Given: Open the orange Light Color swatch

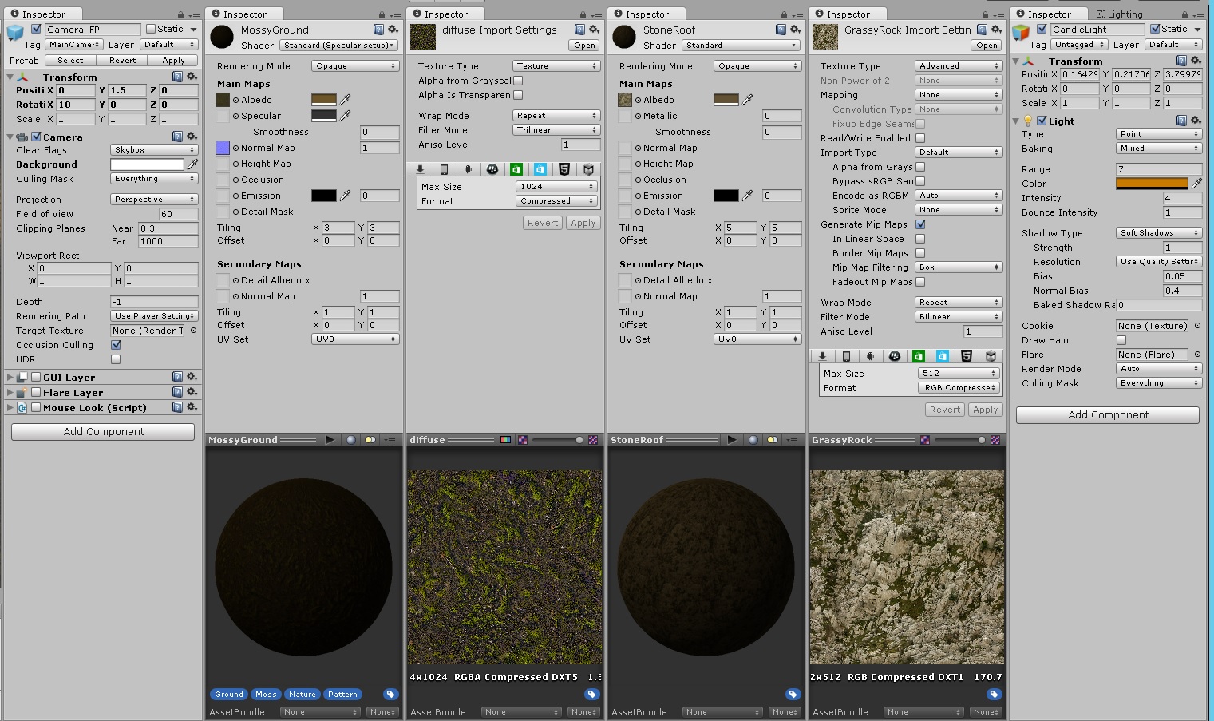Looking at the screenshot, I should pos(1153,184).
